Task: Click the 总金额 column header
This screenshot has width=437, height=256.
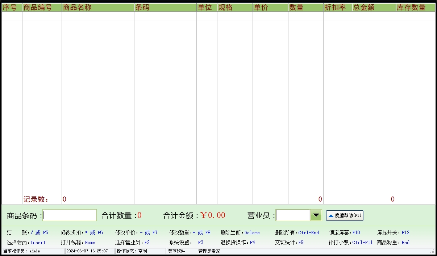Action: coord(374,8)
